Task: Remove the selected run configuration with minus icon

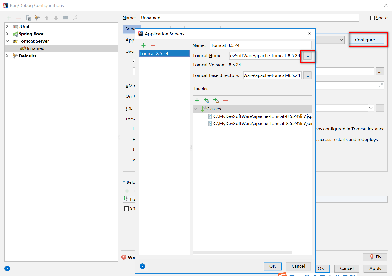Action: (18, 18)
